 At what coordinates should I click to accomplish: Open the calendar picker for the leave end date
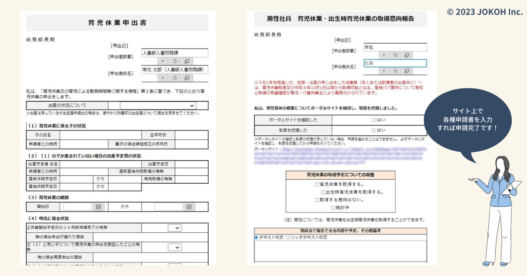189,207
